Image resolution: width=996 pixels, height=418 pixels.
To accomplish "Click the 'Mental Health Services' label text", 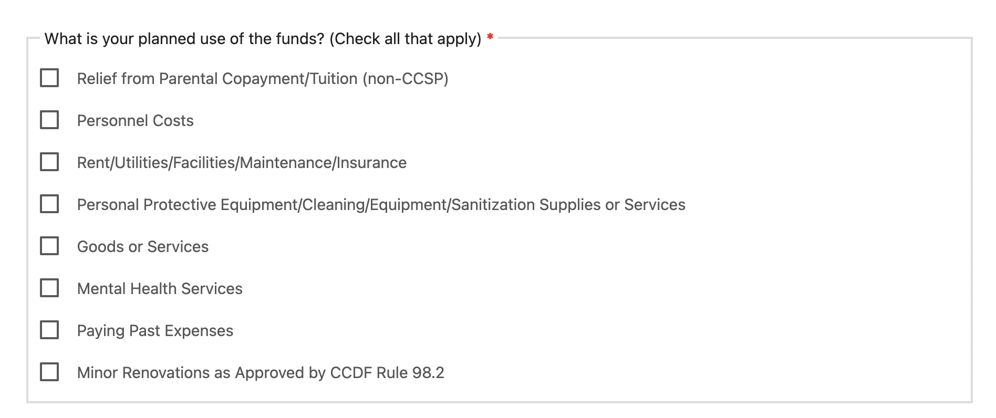I will [x=160, y=289].
